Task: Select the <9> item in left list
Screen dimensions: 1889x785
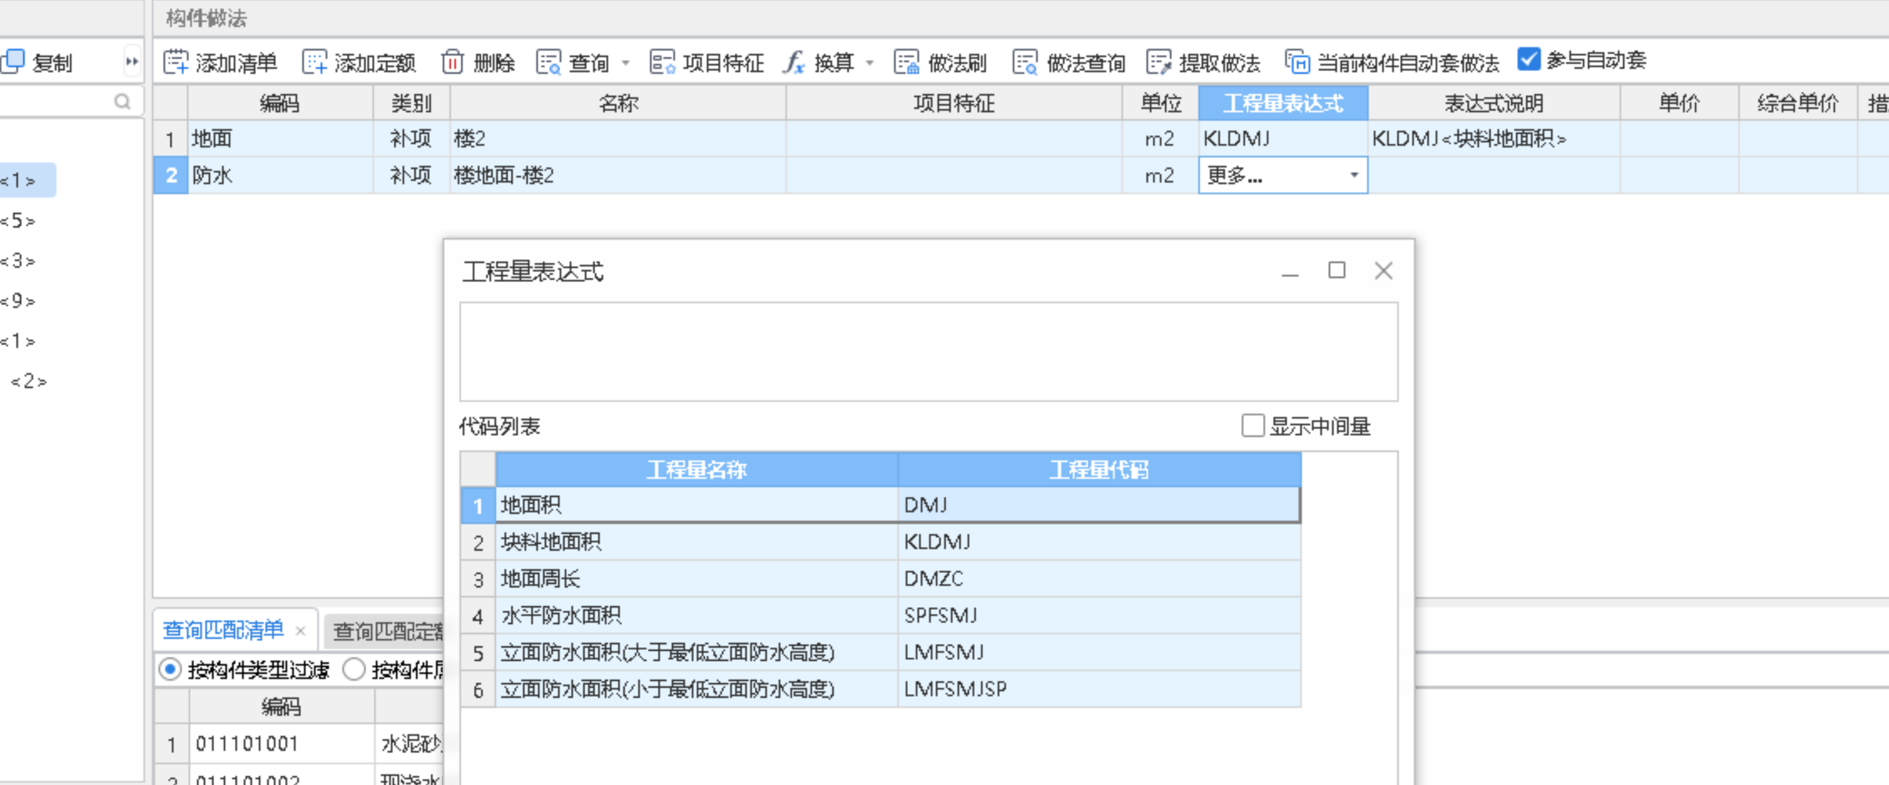Action: coord(18,302)
